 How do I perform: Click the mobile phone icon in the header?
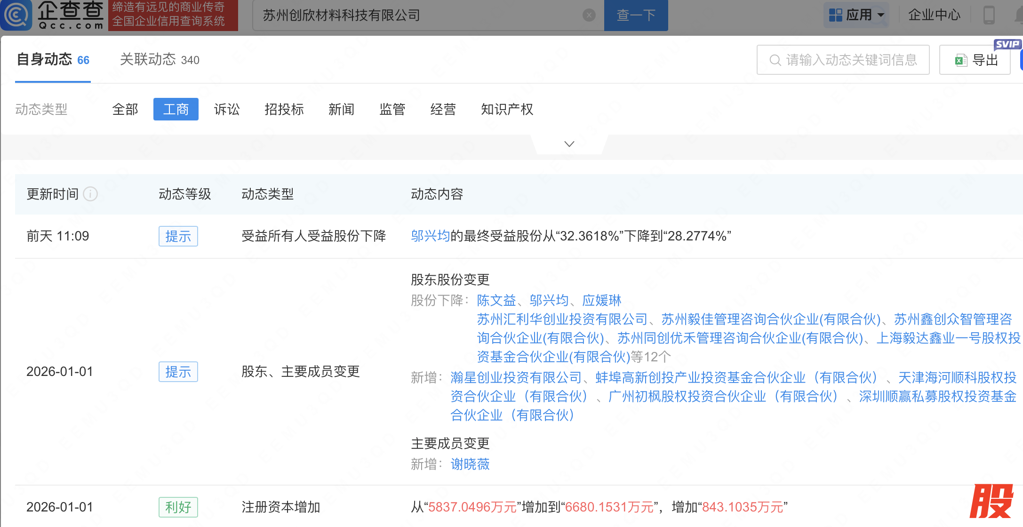[989, 15]
